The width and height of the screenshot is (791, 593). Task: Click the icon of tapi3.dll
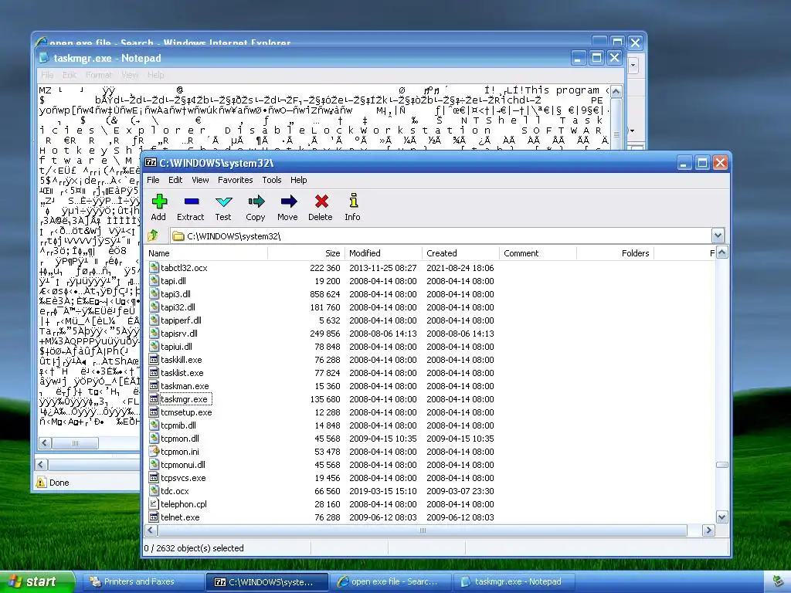tap(154, 294)
